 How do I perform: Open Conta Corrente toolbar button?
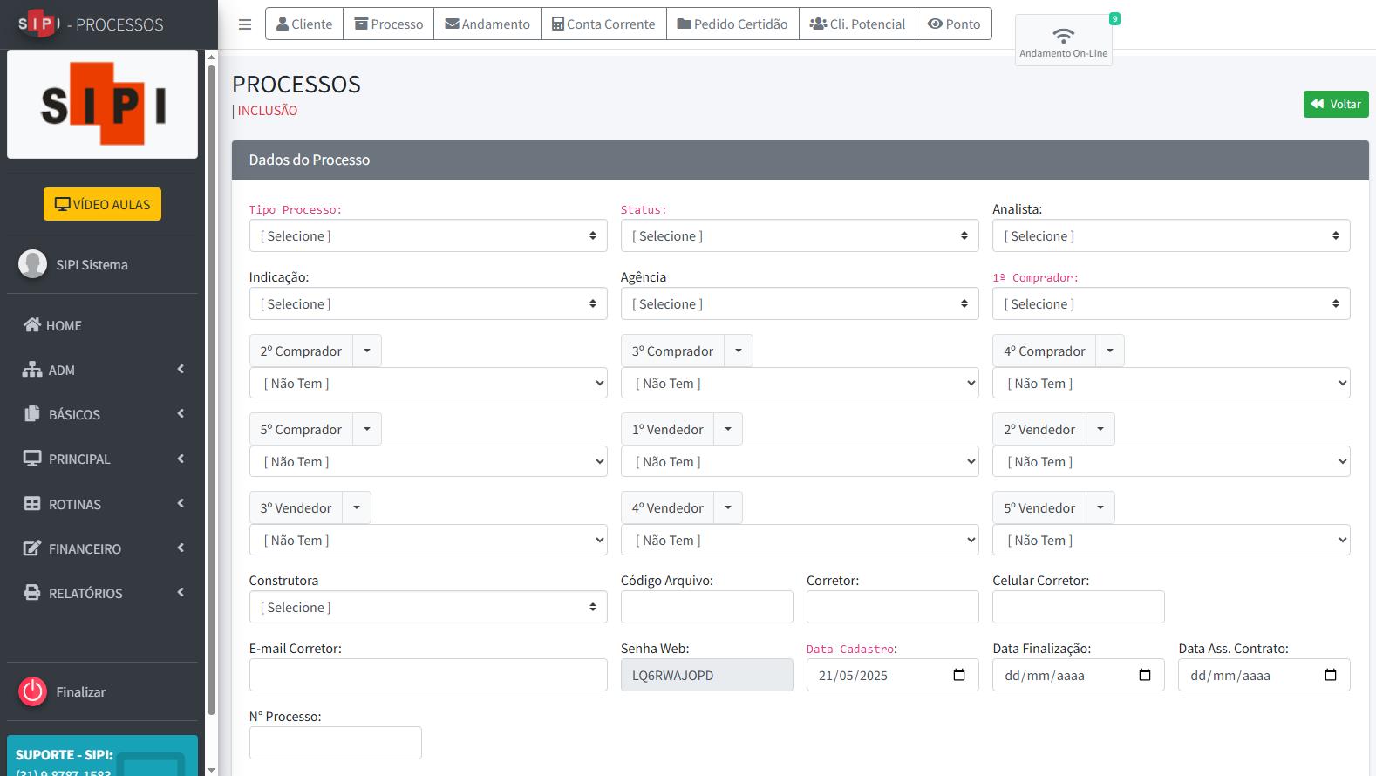click(x=603, y=24)
